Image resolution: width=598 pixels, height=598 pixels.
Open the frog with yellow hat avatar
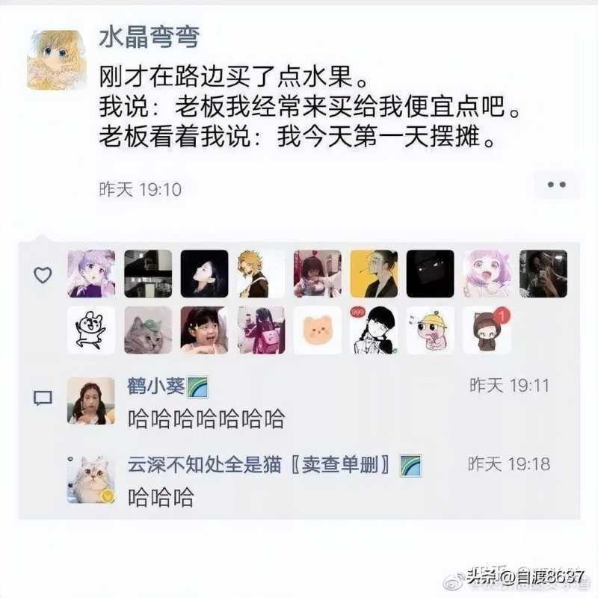click(431, 330)
